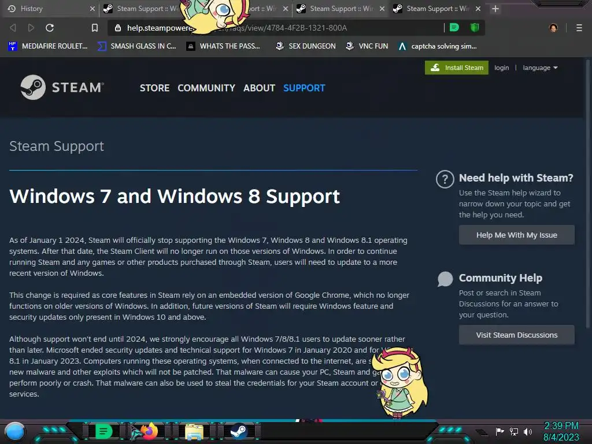The image size is (592, 444).
Task: Open File Explorer from the taskbar
Action: pos(194,431)
